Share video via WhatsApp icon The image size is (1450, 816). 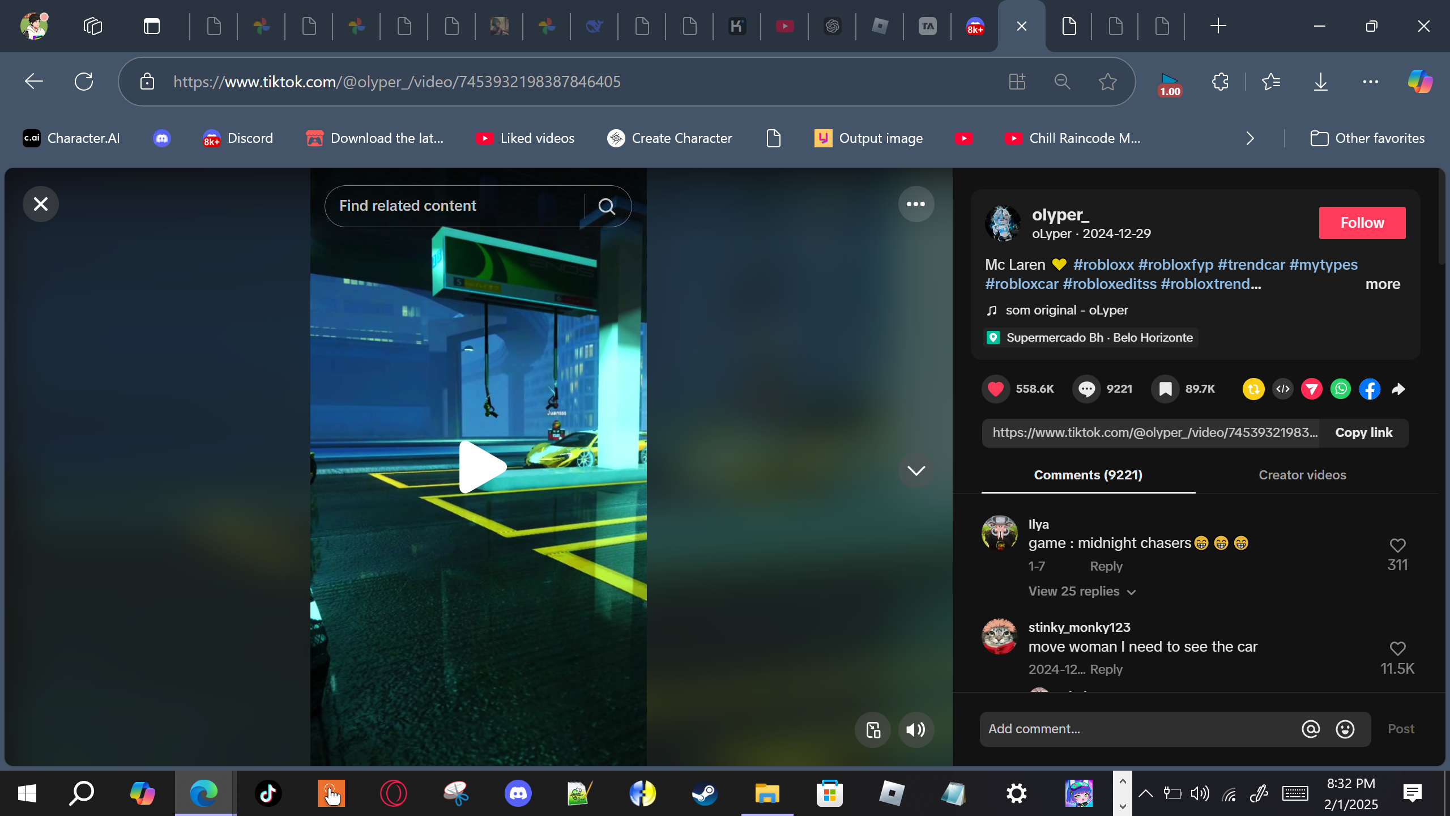(1340, 389)
